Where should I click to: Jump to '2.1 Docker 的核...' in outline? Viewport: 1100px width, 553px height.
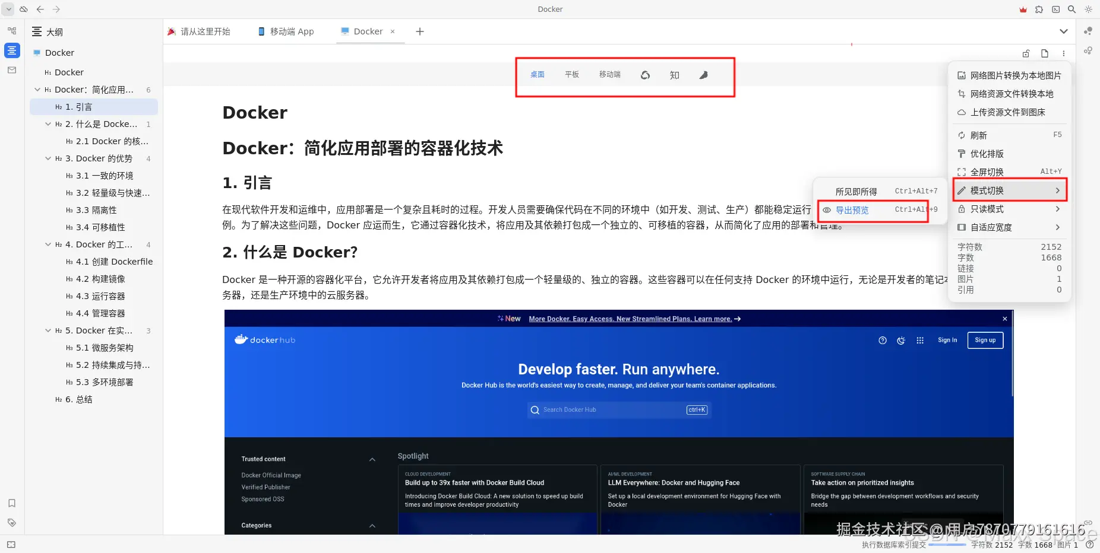[x=94, y=141]
